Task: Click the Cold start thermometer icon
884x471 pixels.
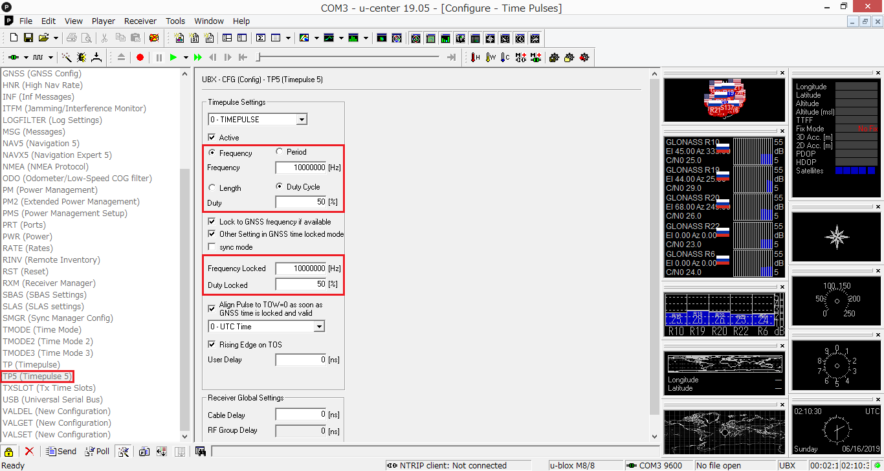Action: click(x=505, y=58)
